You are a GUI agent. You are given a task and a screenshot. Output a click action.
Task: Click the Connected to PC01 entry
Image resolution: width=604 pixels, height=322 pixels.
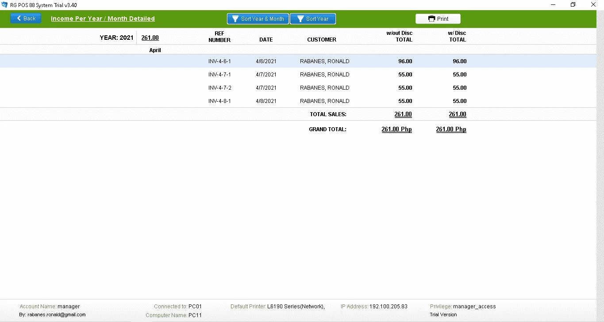pos(178,306)
